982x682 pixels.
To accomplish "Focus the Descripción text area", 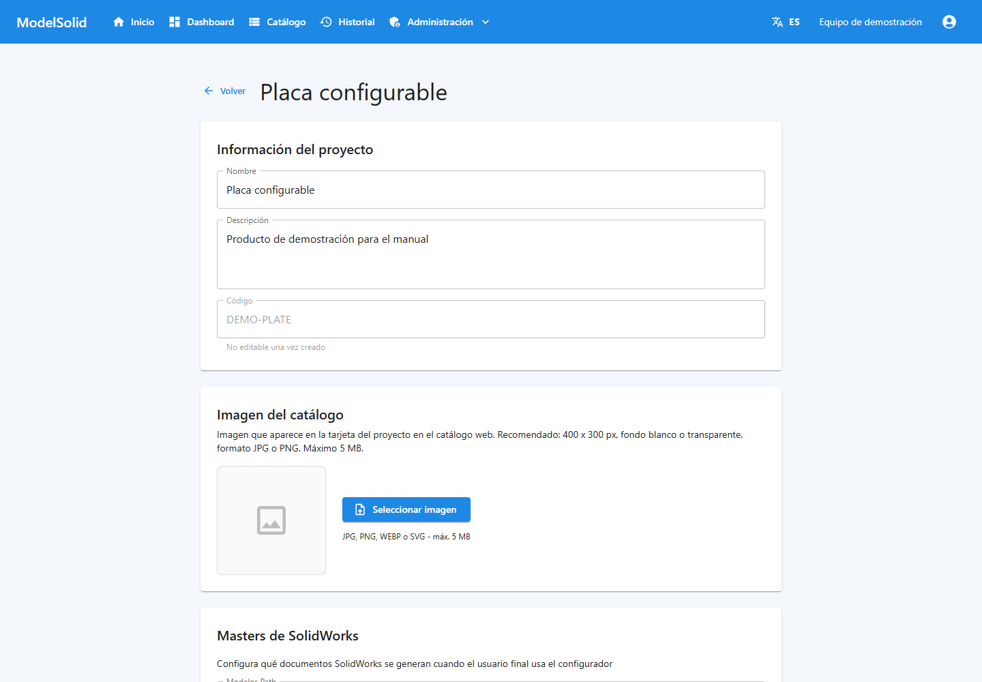I will pos(491,254).
